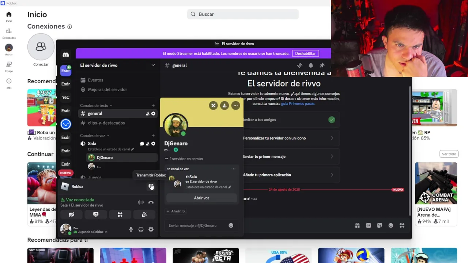This screenshot has height=263, width=468.
Task: Go to Destacadas in Roblox sidebar
Action: tap(9, 34)
